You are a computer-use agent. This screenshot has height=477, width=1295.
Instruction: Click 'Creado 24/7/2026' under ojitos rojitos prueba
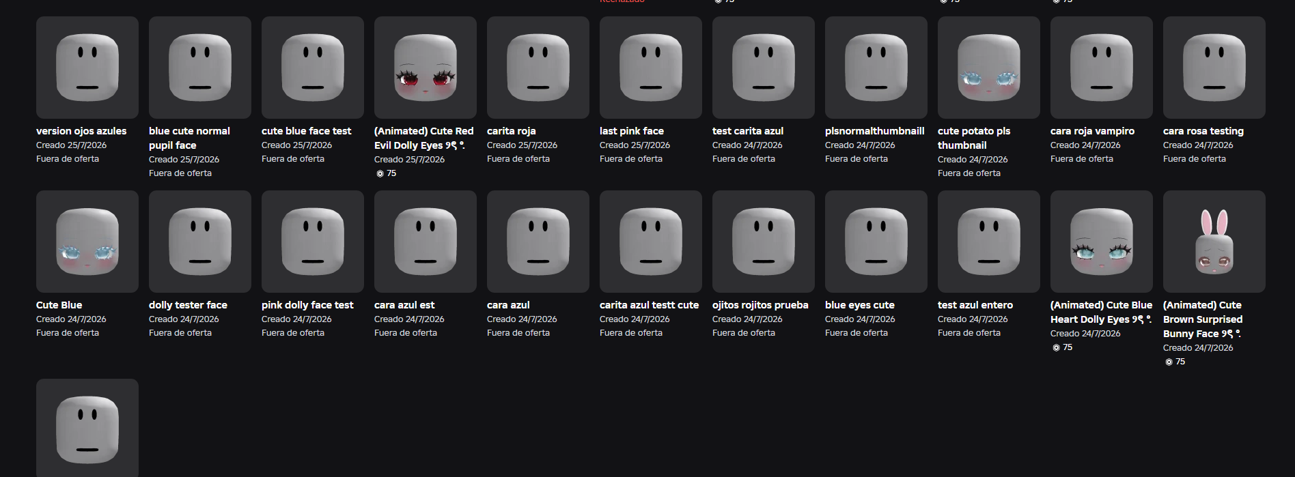747,319
